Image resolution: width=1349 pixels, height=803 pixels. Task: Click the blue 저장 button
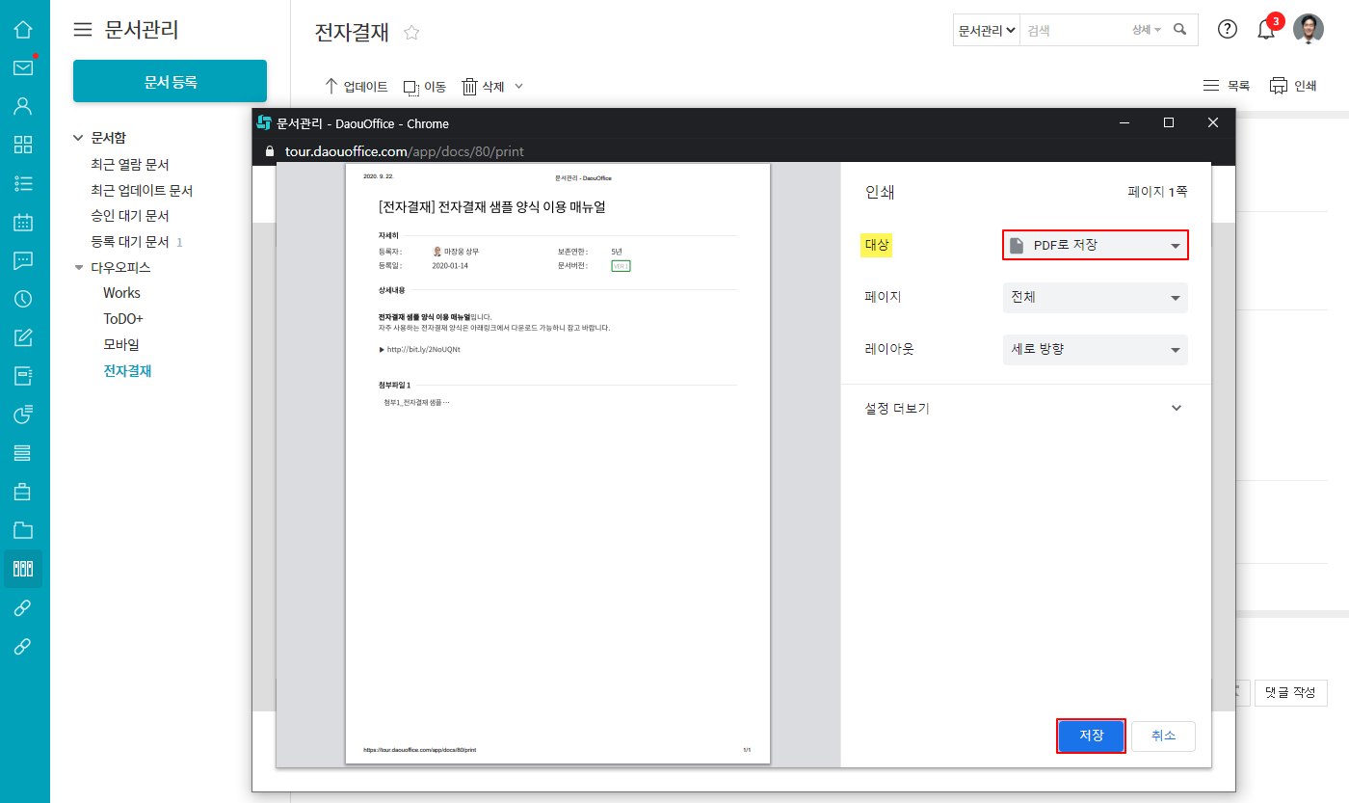tap(1091, 736)
